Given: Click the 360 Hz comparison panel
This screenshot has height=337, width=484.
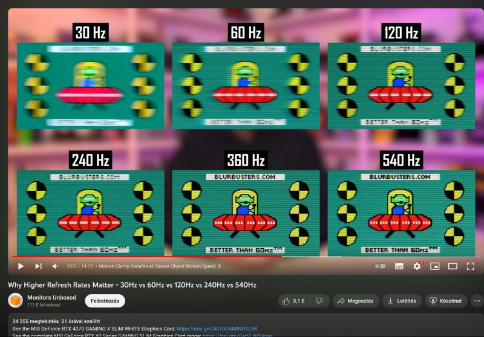Looking at the screenshot, I should 246,213.
